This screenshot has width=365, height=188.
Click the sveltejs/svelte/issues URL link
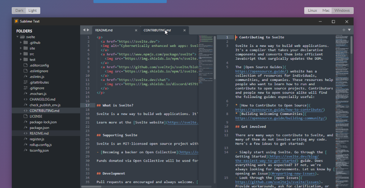pyautogui.click(x=278, y=182)
